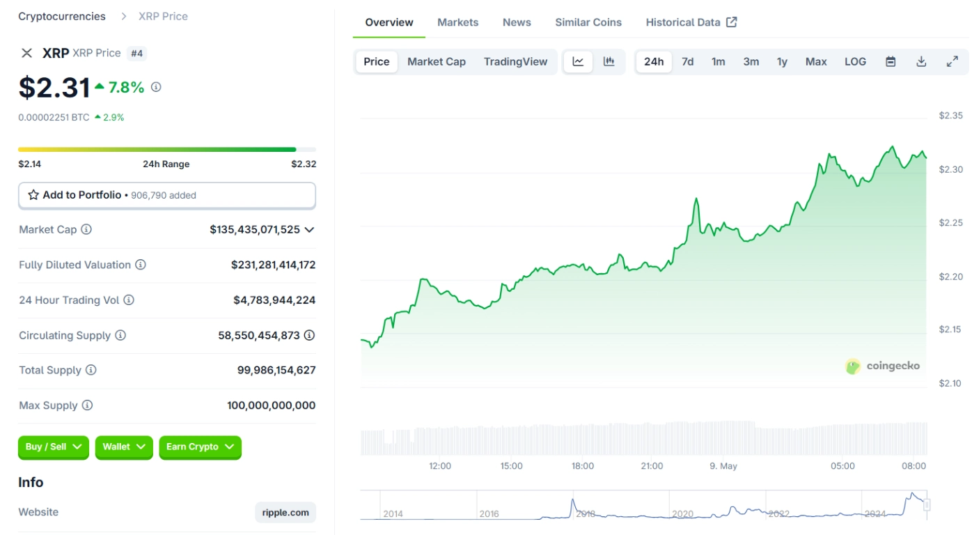Set chart range to 1m
The width and height of the screenshot is (972, 535).
[718, 61]
